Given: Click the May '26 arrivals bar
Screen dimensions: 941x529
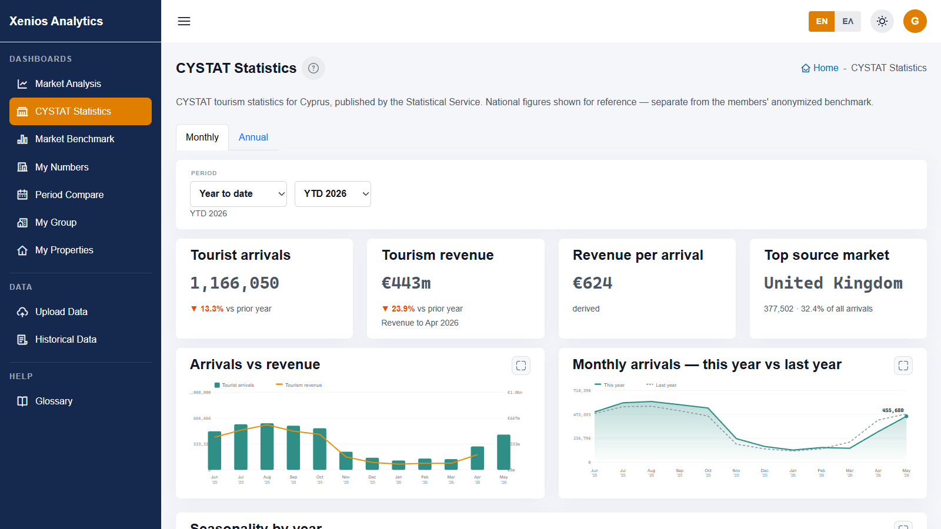Looking at the screenshot, I should (x=503, y=452).
